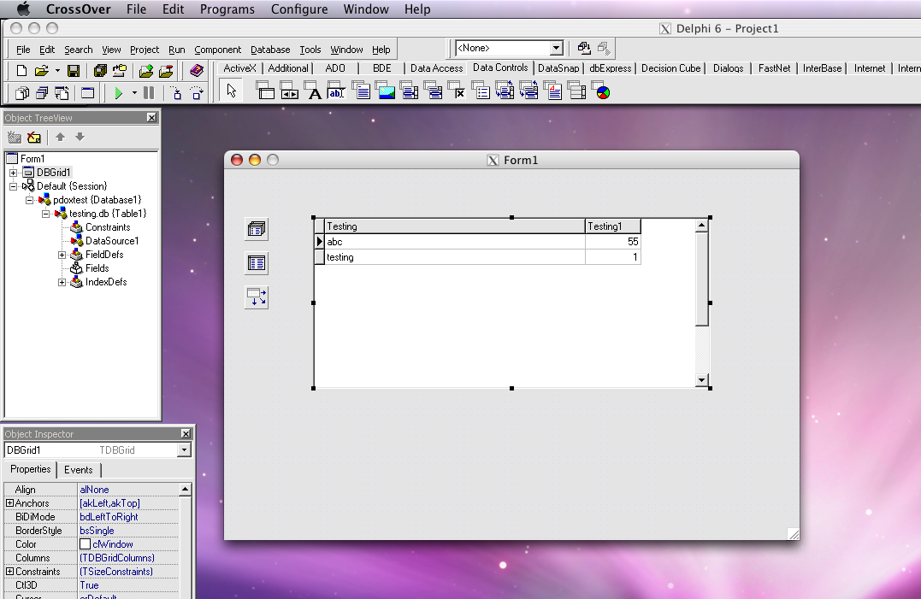
Task: Run the project with green play icon
Action: 119,93
